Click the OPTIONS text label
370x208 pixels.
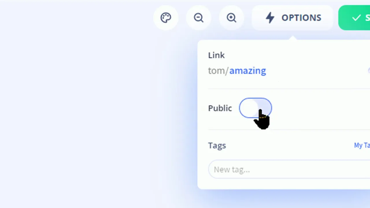point(301,18)
